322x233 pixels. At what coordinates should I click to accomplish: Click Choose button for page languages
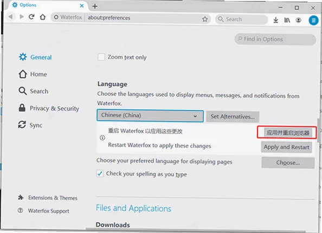pyautogui.click(x=288, y=163)
